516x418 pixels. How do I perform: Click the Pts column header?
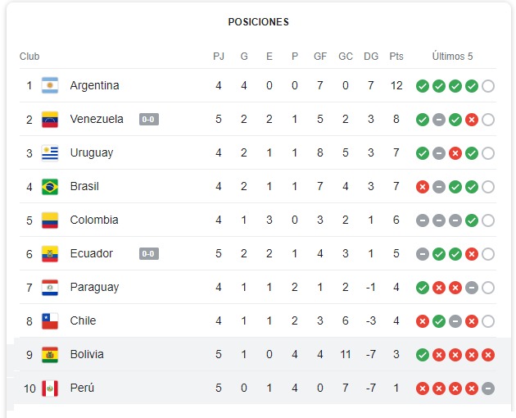(x=396, y=57)
